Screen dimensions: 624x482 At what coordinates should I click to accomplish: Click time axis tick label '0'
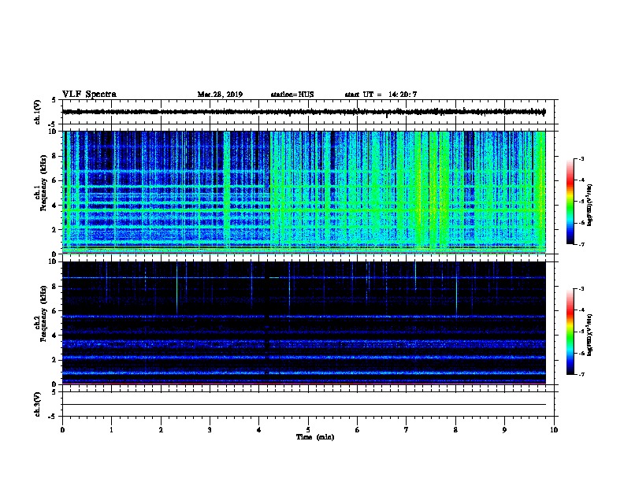click(62, 429)
